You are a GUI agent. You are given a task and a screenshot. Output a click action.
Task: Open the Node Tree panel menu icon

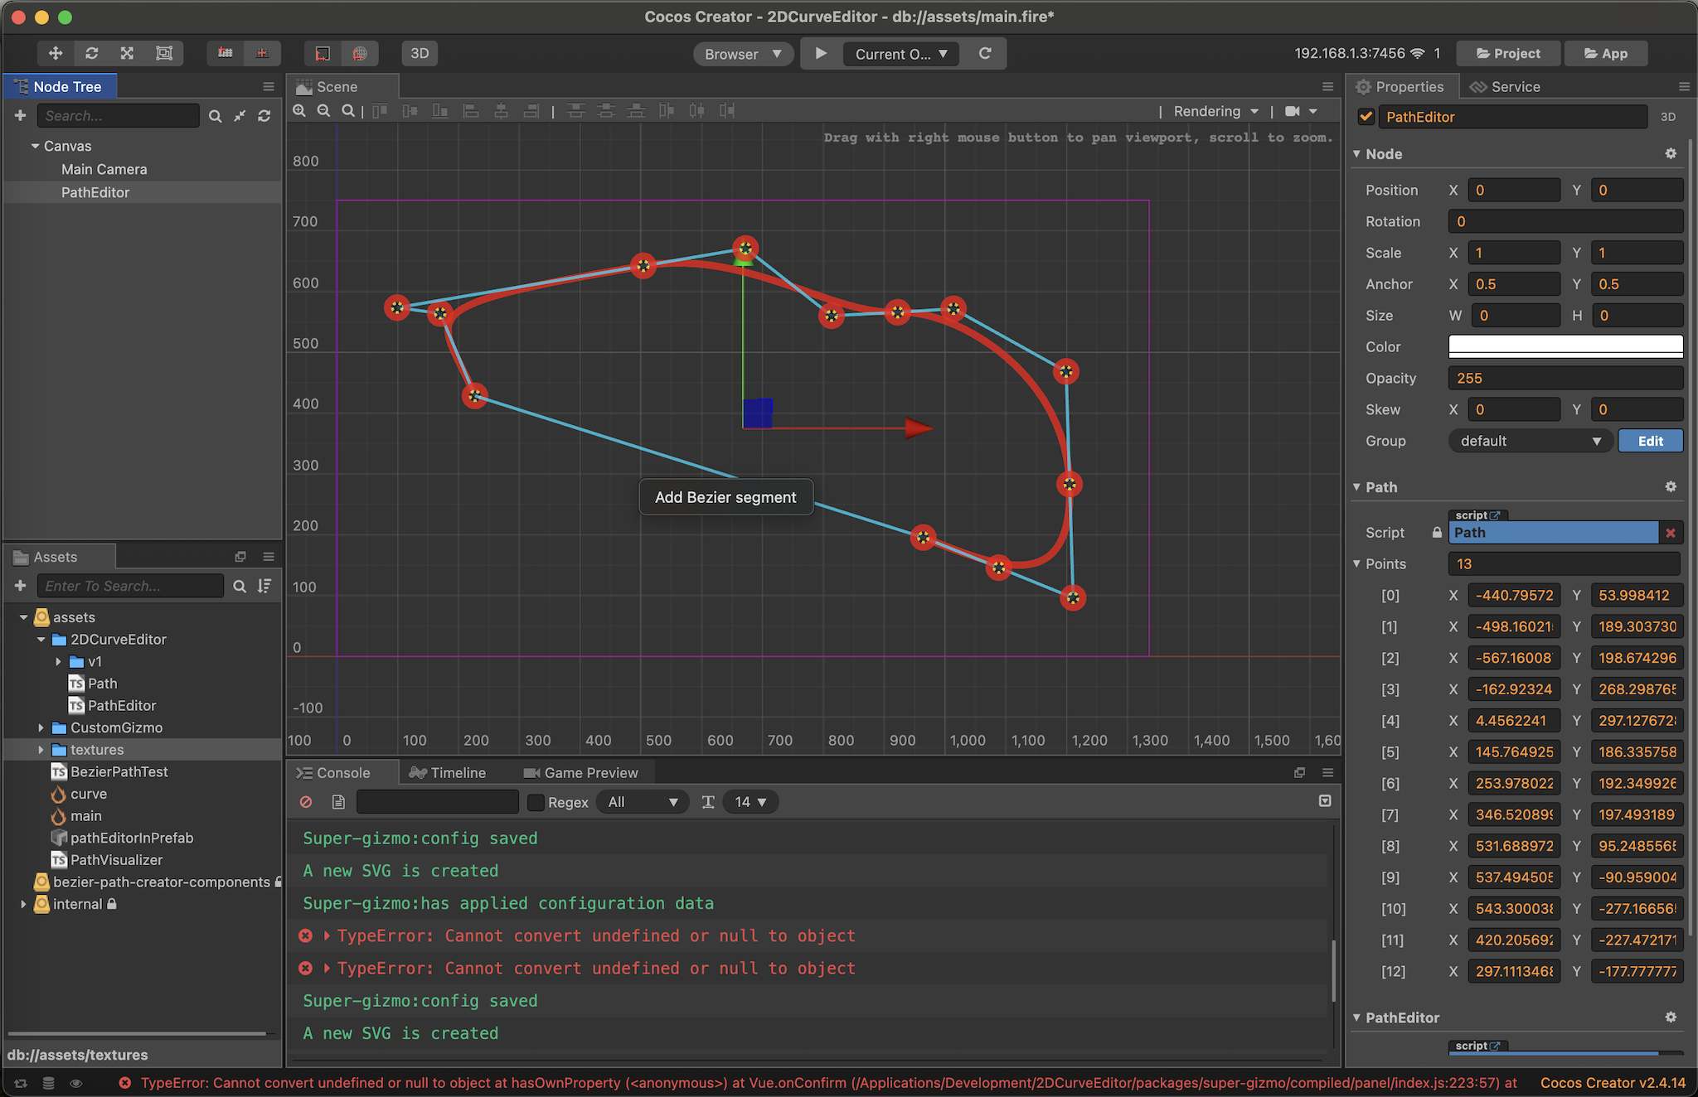[268, 86]
